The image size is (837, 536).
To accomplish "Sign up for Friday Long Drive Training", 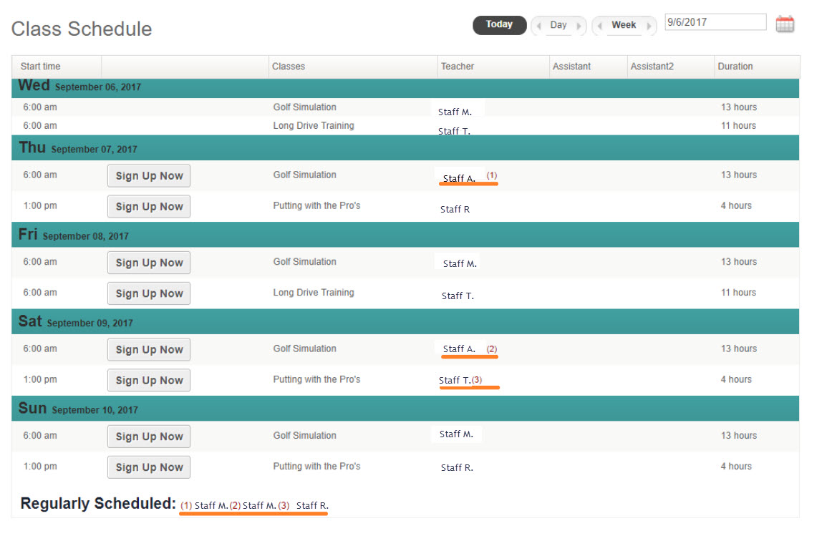I will point(148,293).
